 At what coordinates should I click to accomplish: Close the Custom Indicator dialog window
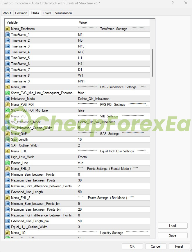click(186, 3)
